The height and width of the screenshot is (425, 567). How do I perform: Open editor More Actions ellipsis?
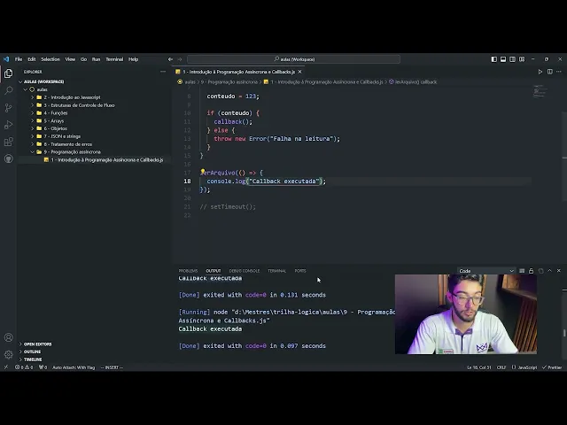tap(559, 72)
